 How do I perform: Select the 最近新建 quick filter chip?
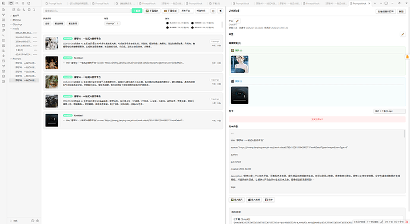tap(72, 24)
